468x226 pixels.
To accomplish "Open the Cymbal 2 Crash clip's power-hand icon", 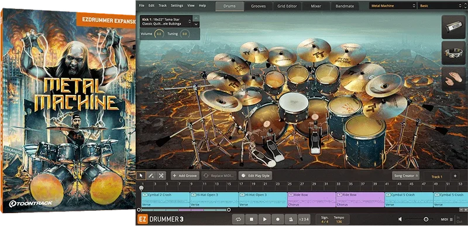I will tap(144, 194).
